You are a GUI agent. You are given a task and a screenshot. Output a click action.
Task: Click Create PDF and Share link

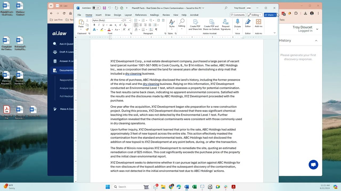coord(195,25)
